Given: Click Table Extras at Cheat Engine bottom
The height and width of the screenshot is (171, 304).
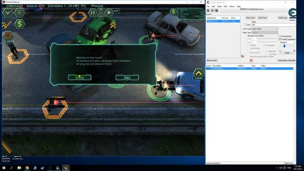Looking at the screenshot, I should [288, 163].
